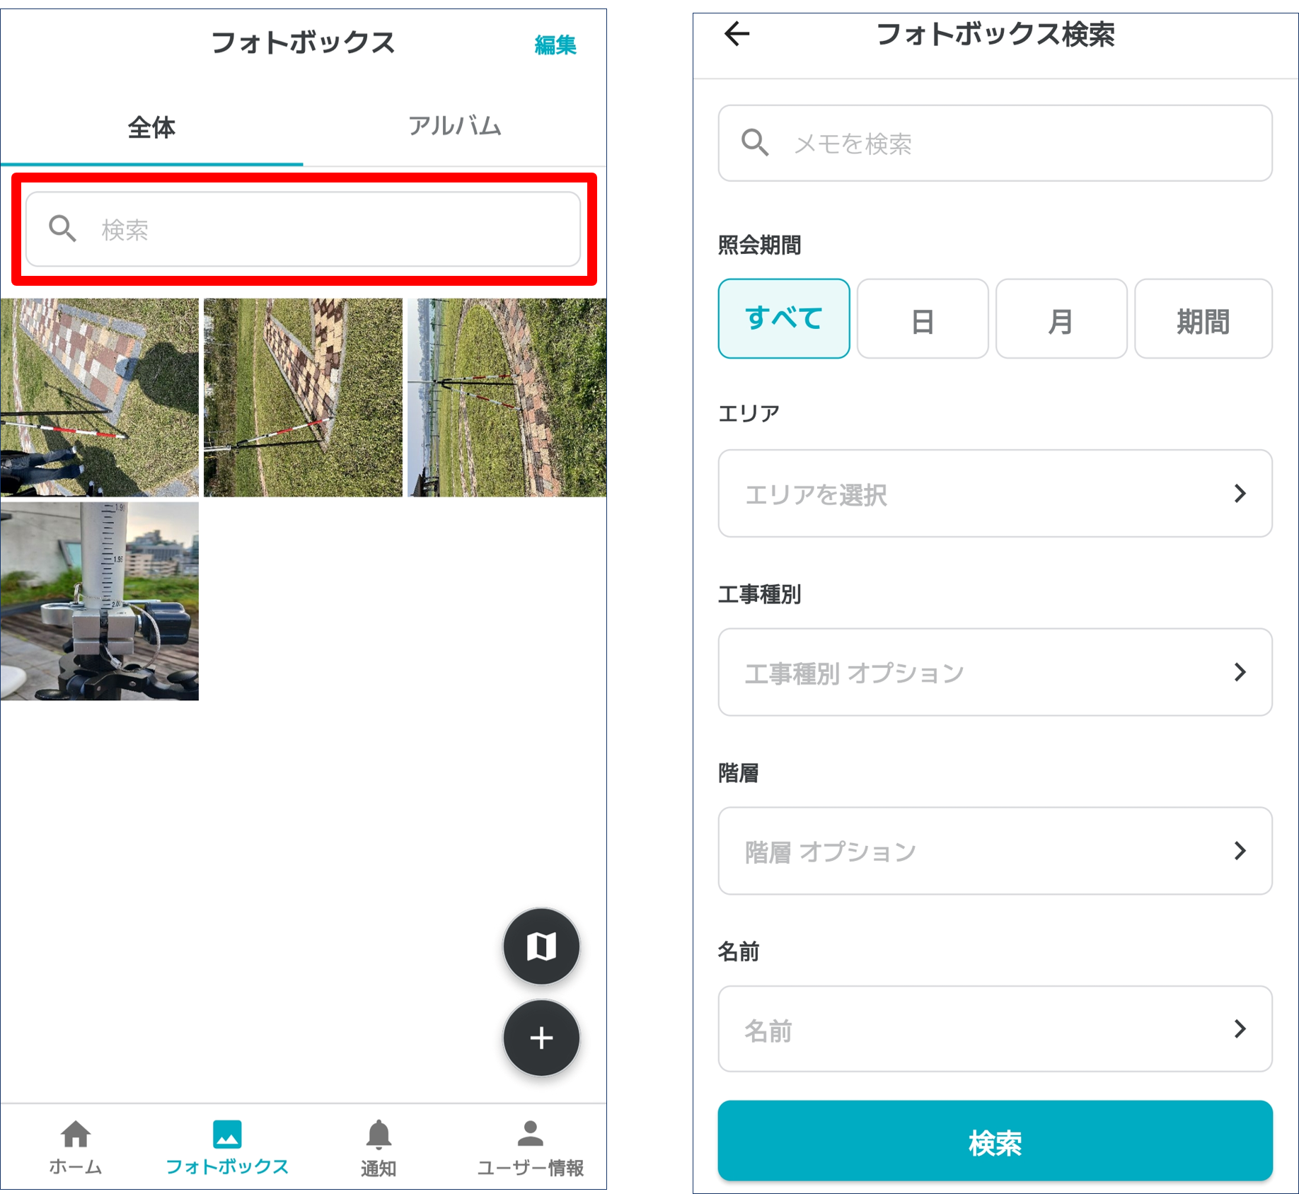Viewport: 1299px width, 1194px height.
Task: Switch to the アルバム tab
Action: point(454,127)
